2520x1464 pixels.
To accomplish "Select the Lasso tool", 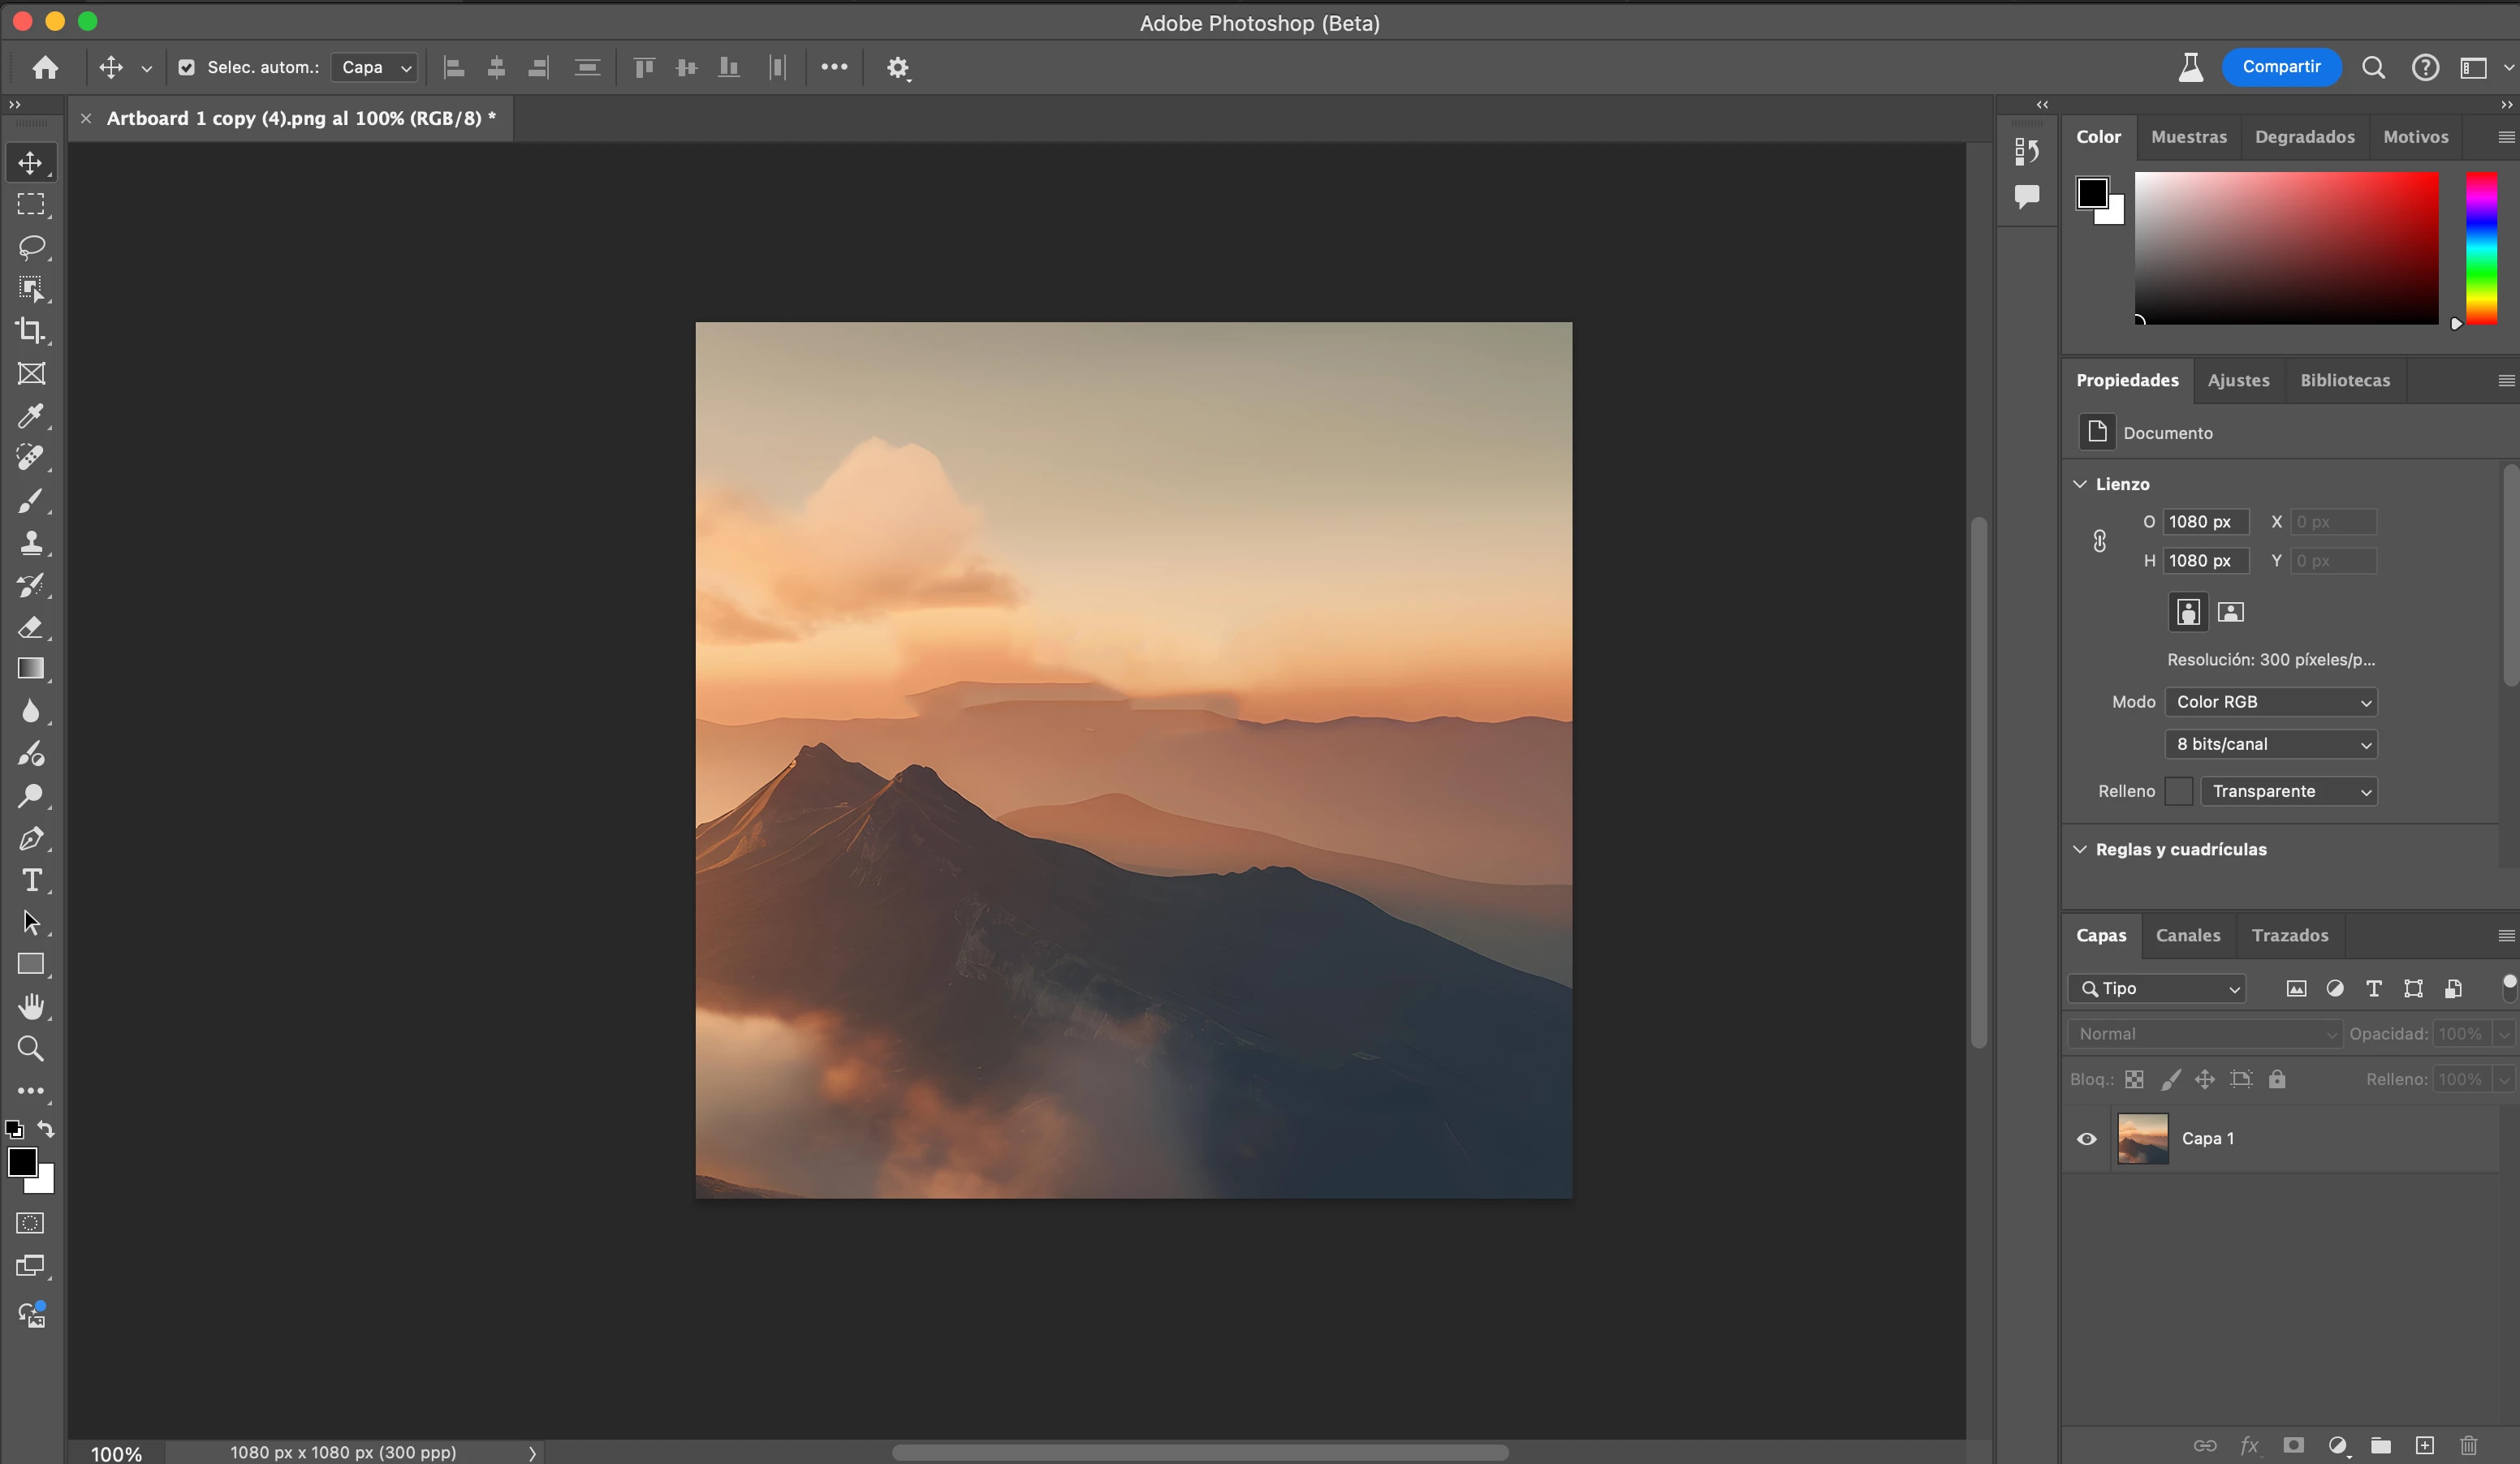I will (x=31, y=247).
